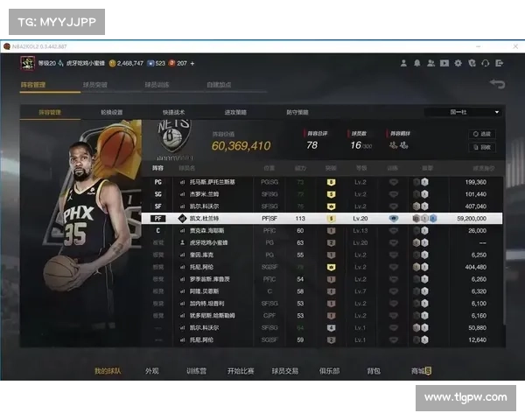
Task: Click the lineup bond icons under 阵容羁绊
Action: (x=399, y=145)
